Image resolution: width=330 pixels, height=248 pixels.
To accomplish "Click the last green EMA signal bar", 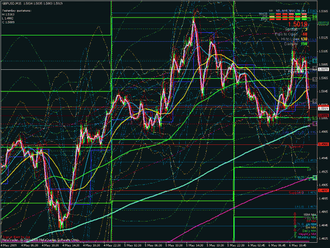I will 304,19.
